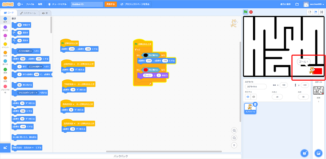Delete sprite using the trash can icon
Screen dimensions: 326x159
pyautogui.click(x=255, y=104)
